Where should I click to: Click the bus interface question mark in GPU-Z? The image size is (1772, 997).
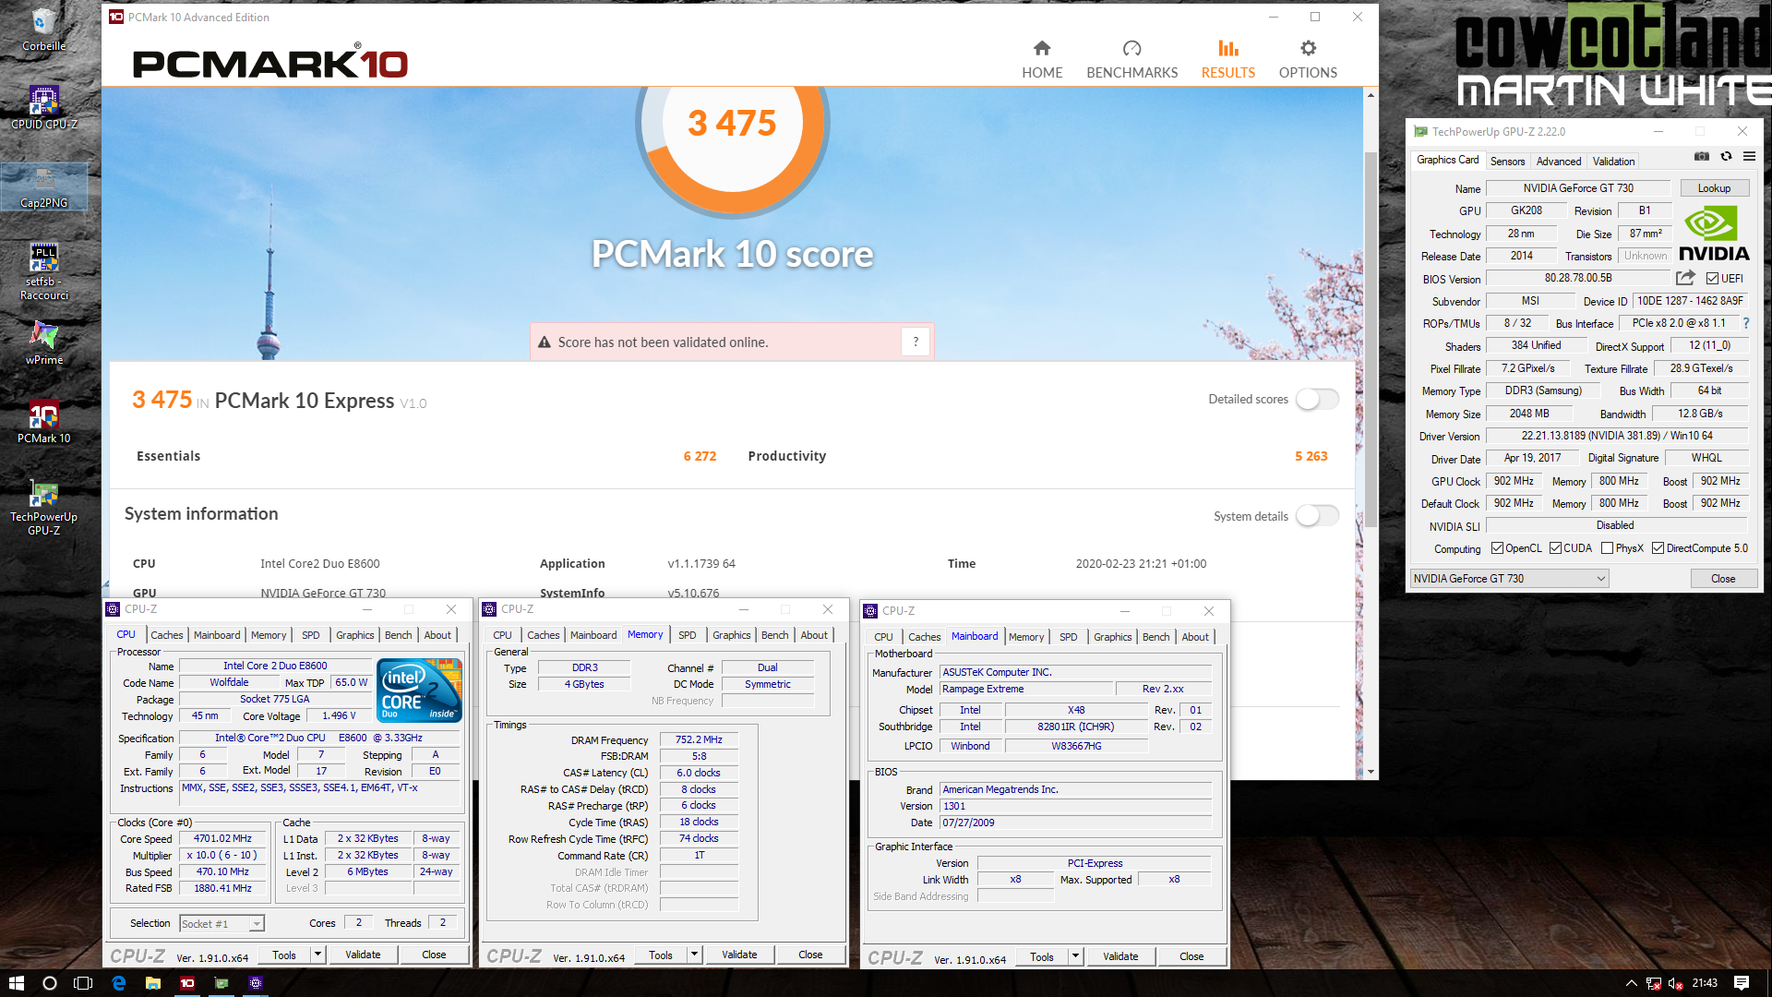click(x=1746, y=323)
